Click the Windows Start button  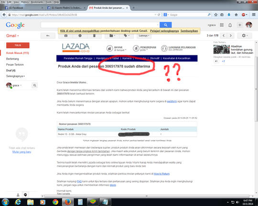click(5, 202)
